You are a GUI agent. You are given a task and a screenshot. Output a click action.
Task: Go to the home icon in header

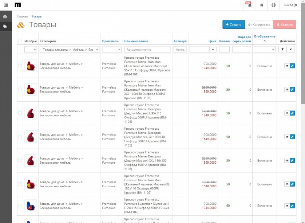(262, 5)
